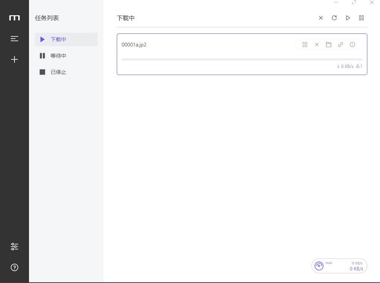This screenshot has height=283, width=380.
Task: Remove the 00001a.jp2 task
Action: 317,45
